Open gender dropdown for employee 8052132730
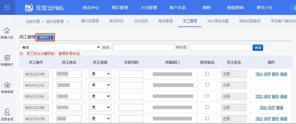Screen dimensions: 296x124 pos(100,119)
